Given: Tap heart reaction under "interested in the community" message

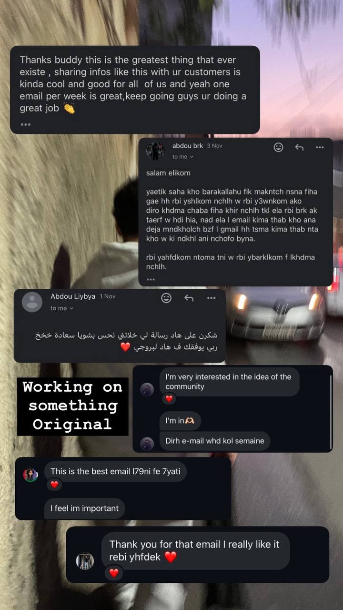Looking at the screenshot, I should tap(169, 398).
